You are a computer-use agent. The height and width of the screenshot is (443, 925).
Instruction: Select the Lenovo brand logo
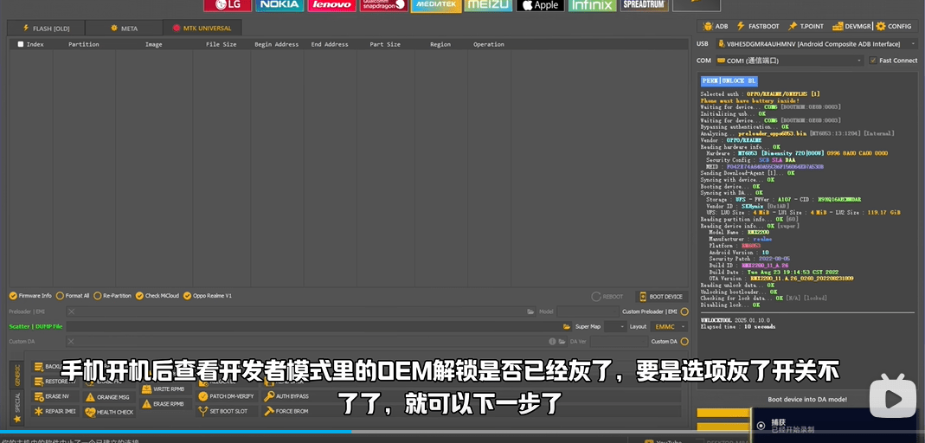tap(331, 5)
